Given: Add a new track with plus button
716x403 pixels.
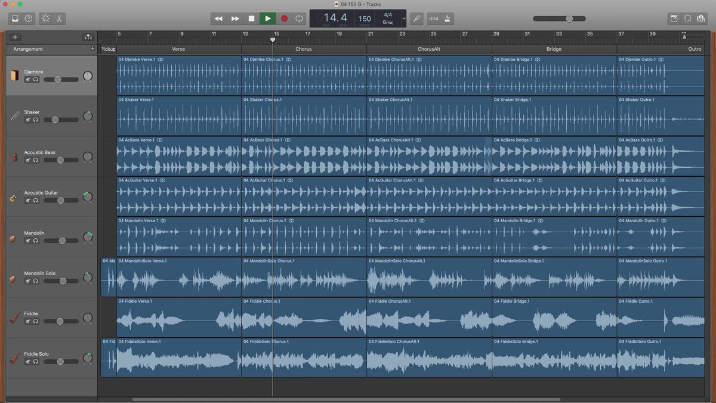Looking at the screenshot, I should point(15,37).
